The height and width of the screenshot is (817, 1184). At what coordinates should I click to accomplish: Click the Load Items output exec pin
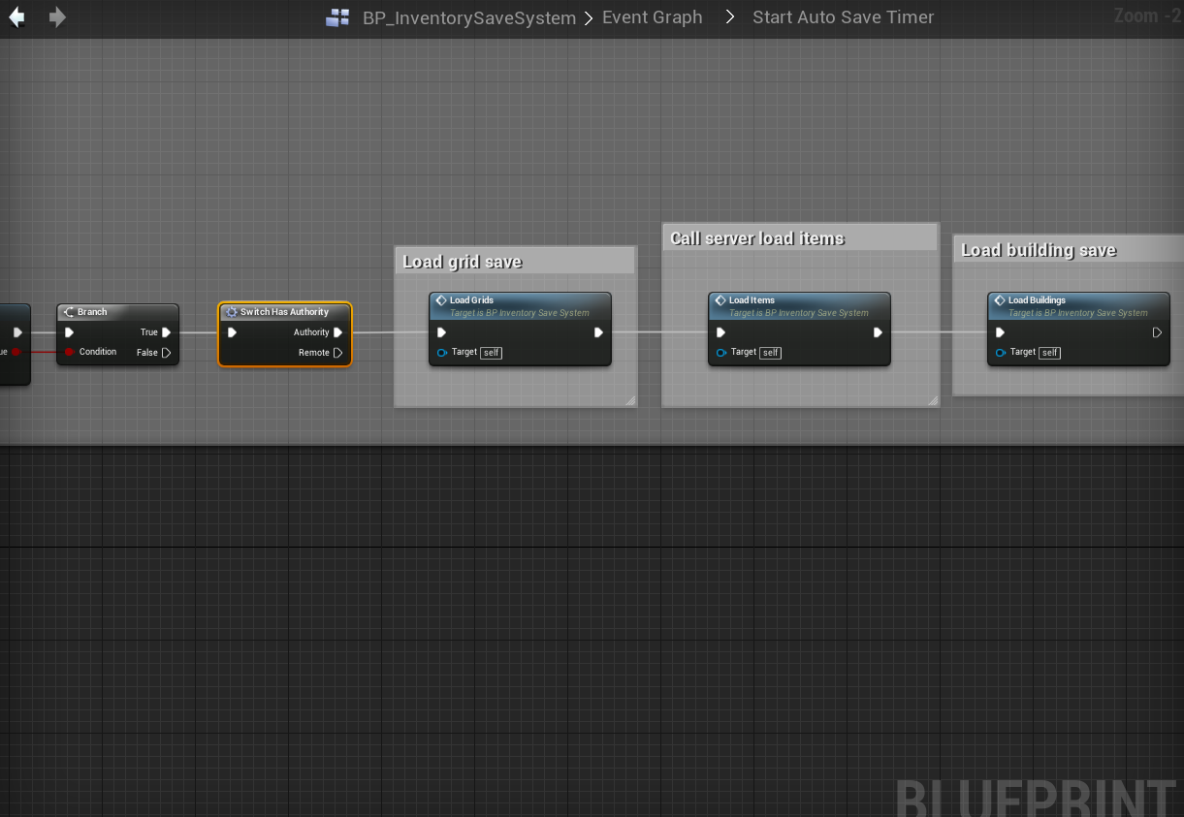(878, 332)
